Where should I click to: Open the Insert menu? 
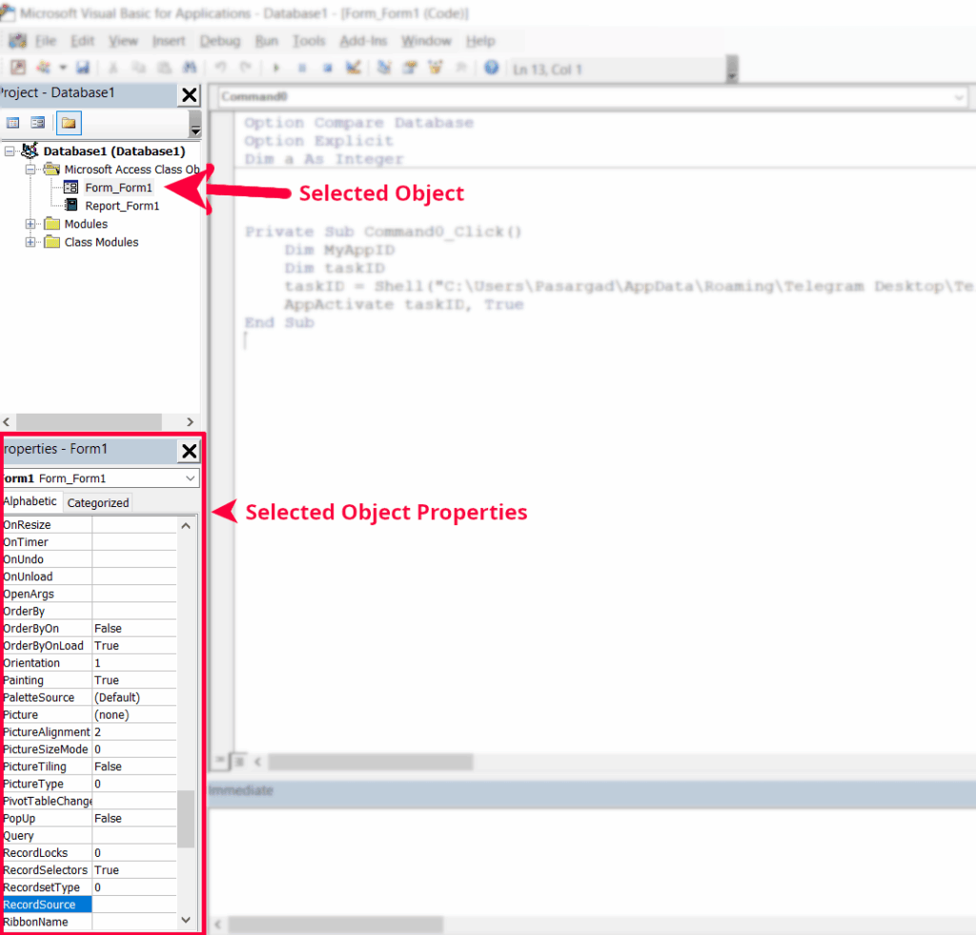169,41
